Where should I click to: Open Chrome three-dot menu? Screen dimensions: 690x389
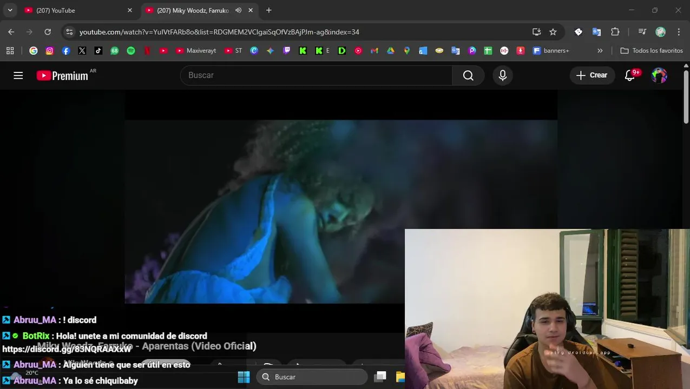pyautogui.click(x=679, y=32)
